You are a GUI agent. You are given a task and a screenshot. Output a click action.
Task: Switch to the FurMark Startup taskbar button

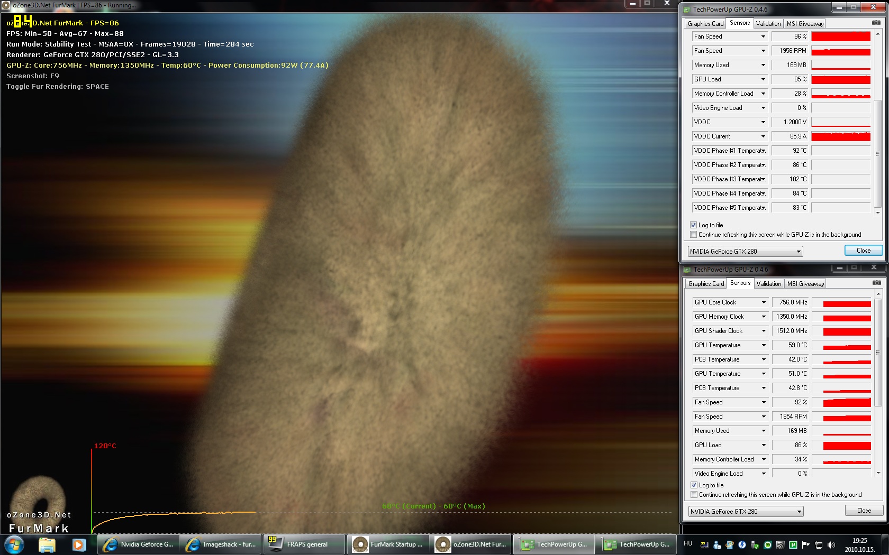point(388,544)
